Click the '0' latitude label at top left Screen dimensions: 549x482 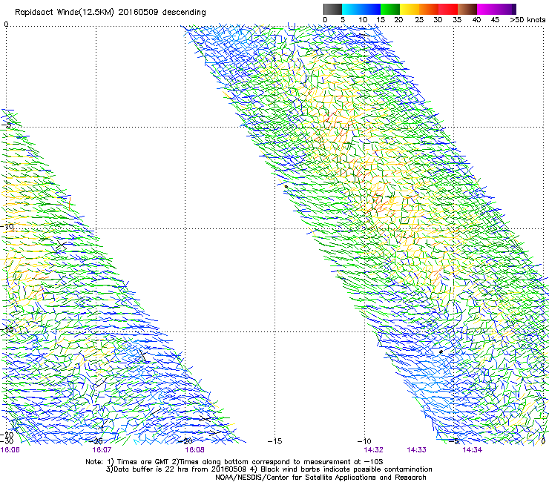[6, 24]
